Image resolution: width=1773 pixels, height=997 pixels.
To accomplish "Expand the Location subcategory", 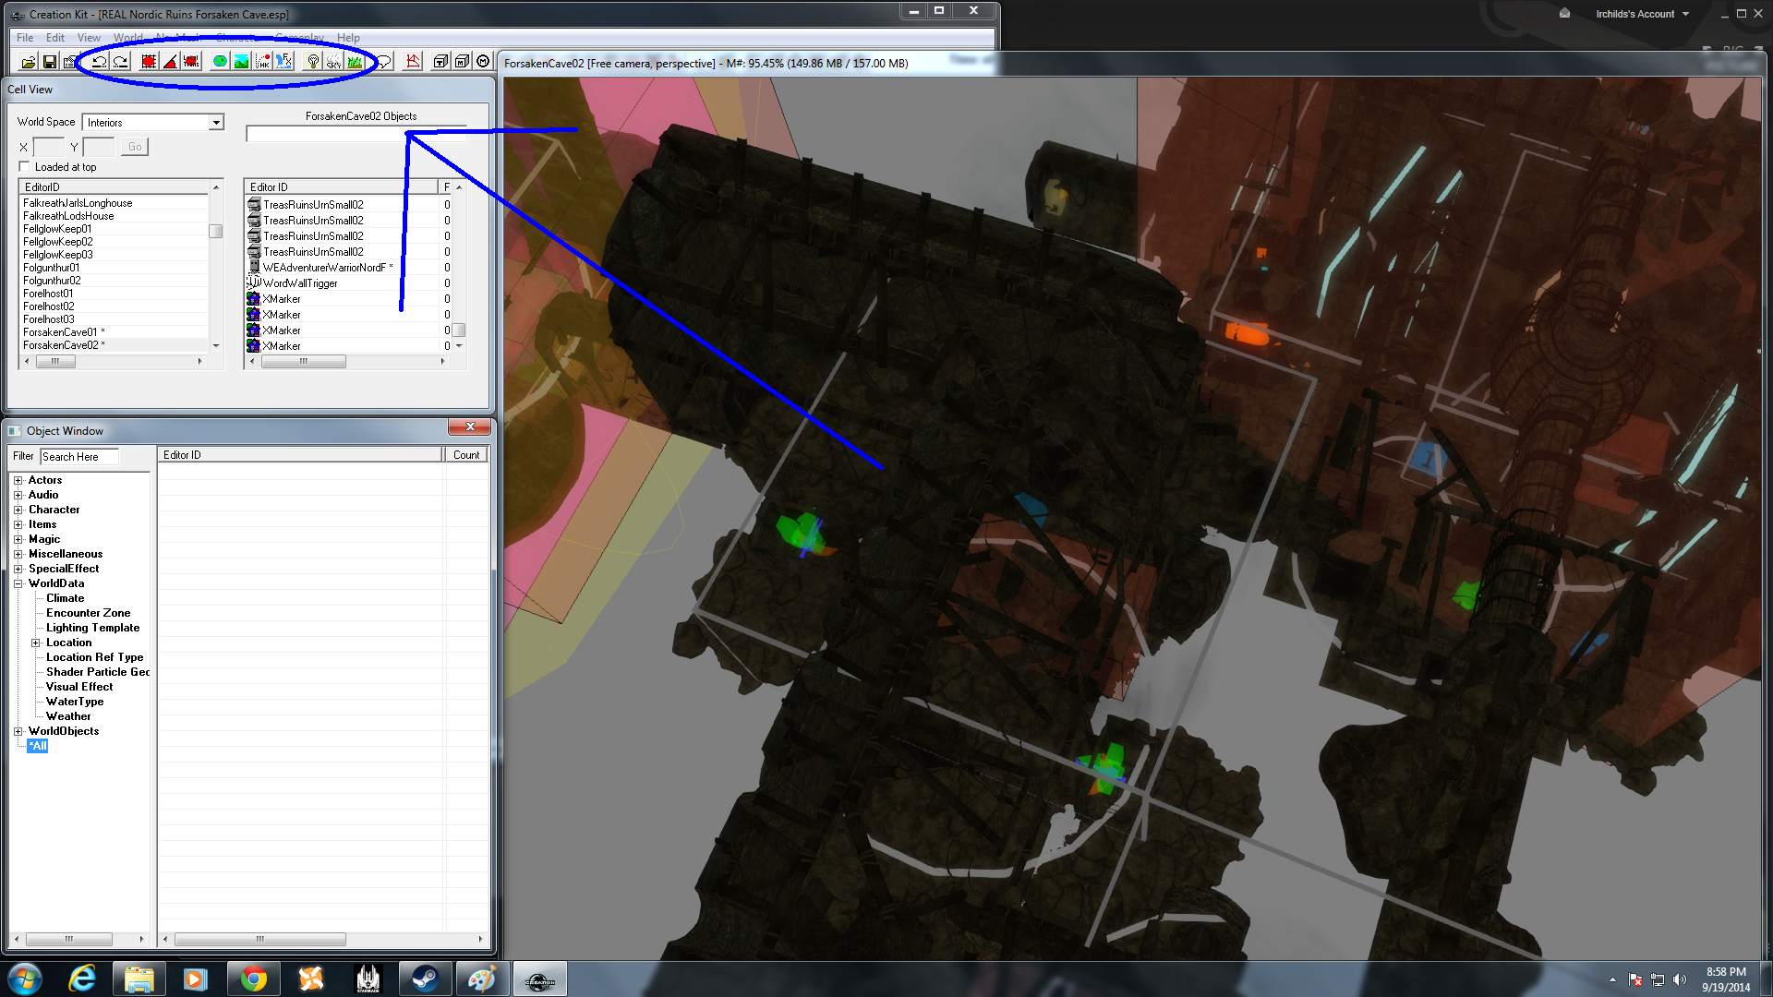I will point(36,643).
